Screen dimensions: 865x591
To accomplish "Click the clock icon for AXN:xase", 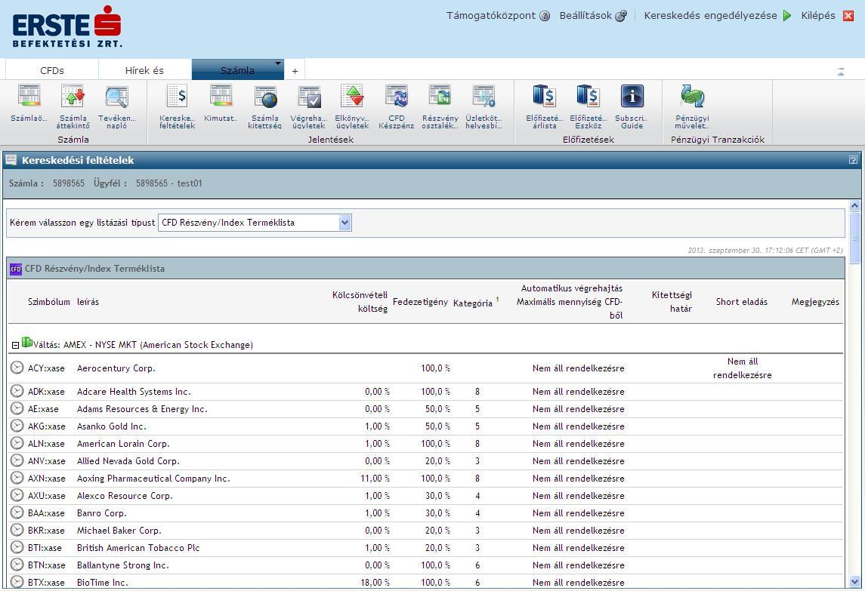I will (x=17, y=478).
